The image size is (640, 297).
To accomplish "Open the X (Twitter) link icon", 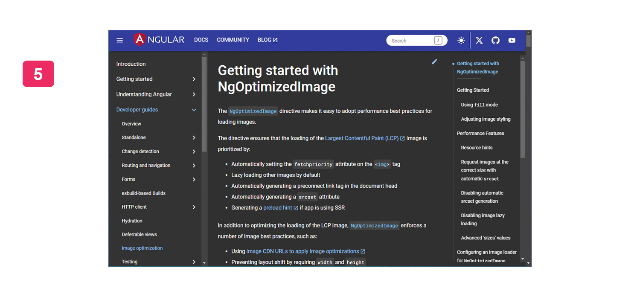I will (479, 41).
